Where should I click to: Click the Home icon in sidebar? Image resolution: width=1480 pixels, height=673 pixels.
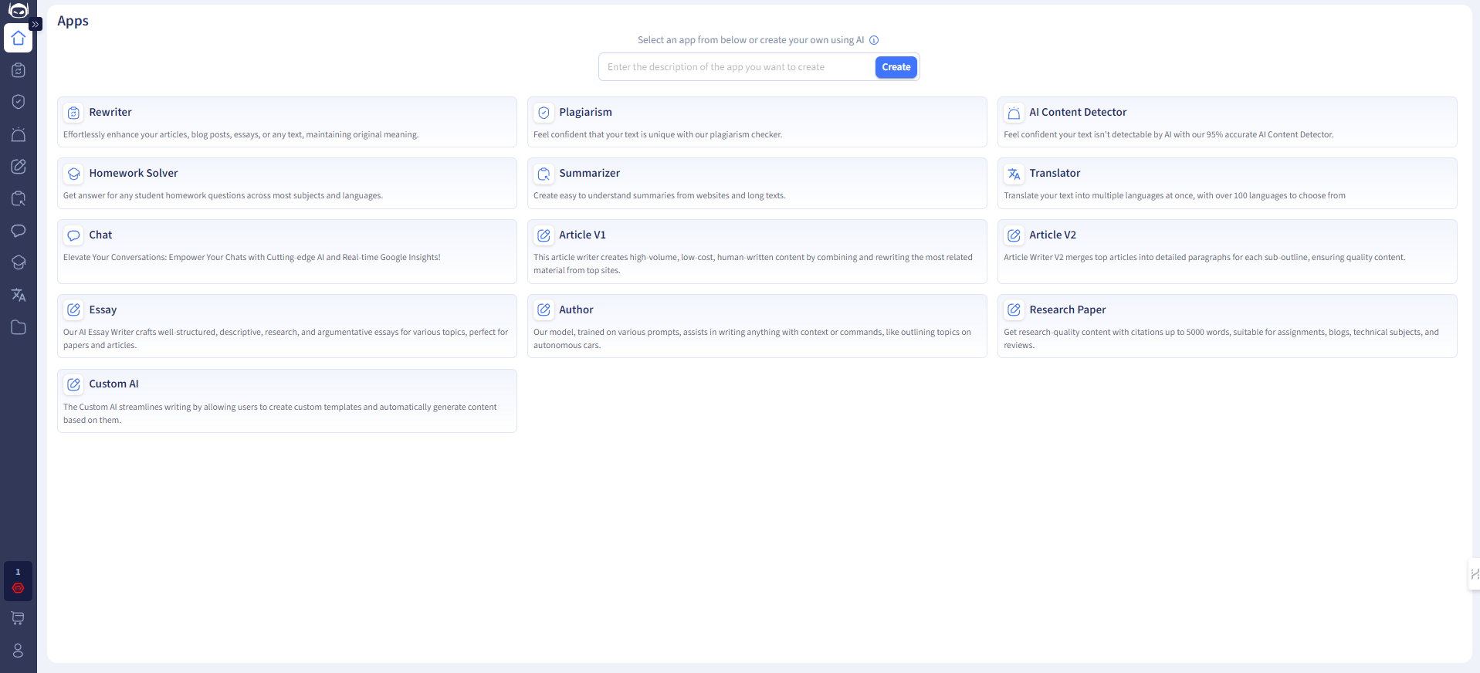coord(19,38)
